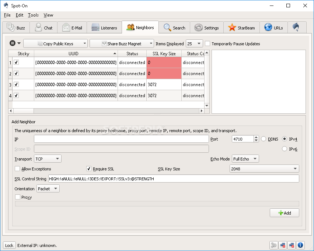Click the blue information icon
The height and width of the screenshot is (251, 314).
(300, 245)
